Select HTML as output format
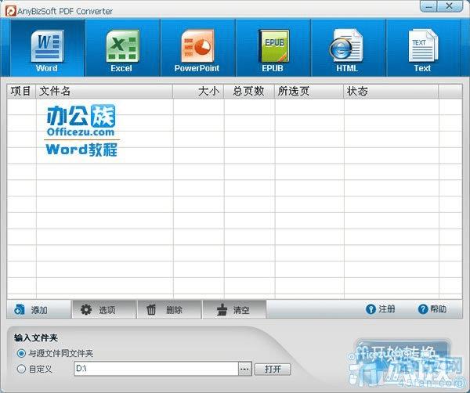The height and width of the screenshot is (393, 470). 348,48
